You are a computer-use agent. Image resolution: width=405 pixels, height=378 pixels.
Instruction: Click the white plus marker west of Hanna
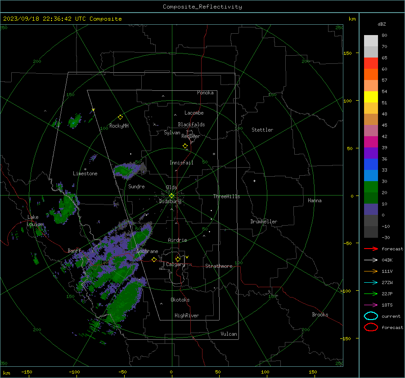point(254,181)
